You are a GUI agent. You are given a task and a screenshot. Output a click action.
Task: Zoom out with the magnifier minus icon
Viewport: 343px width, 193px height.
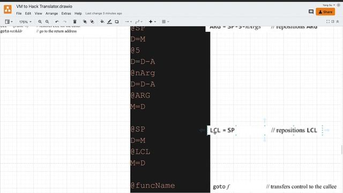[47, 21]
